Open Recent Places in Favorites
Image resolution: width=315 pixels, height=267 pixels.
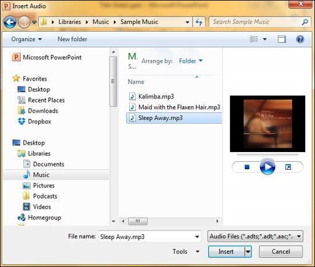tap(46, 100)
